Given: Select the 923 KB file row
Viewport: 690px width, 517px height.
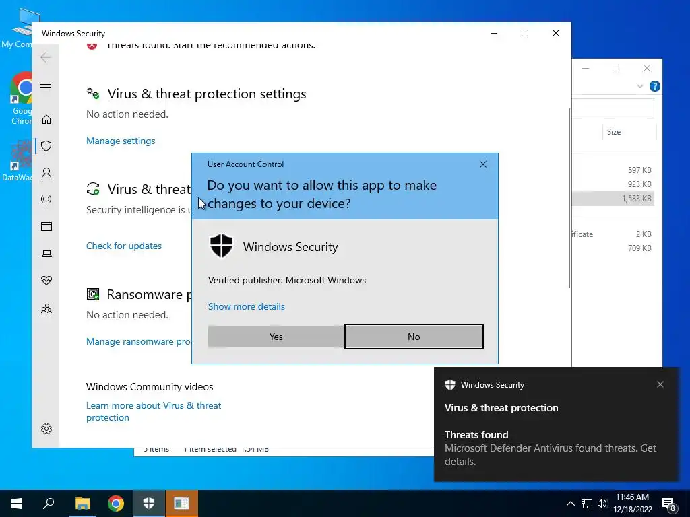Looking at the screenshot, I should [x=613, y=184].
